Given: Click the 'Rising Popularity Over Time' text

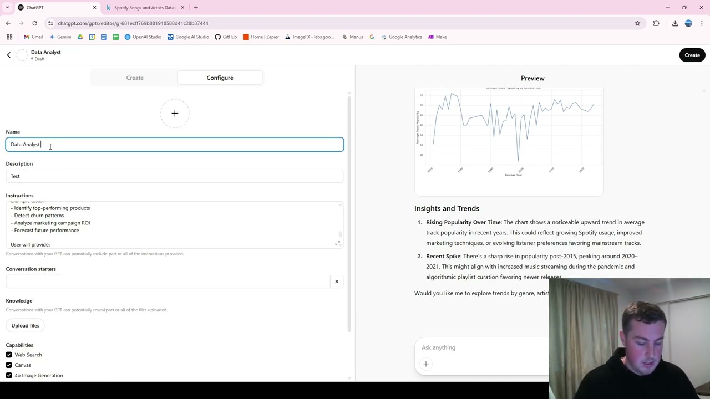Looking at the screenshot, I should [x=463, y=222].
